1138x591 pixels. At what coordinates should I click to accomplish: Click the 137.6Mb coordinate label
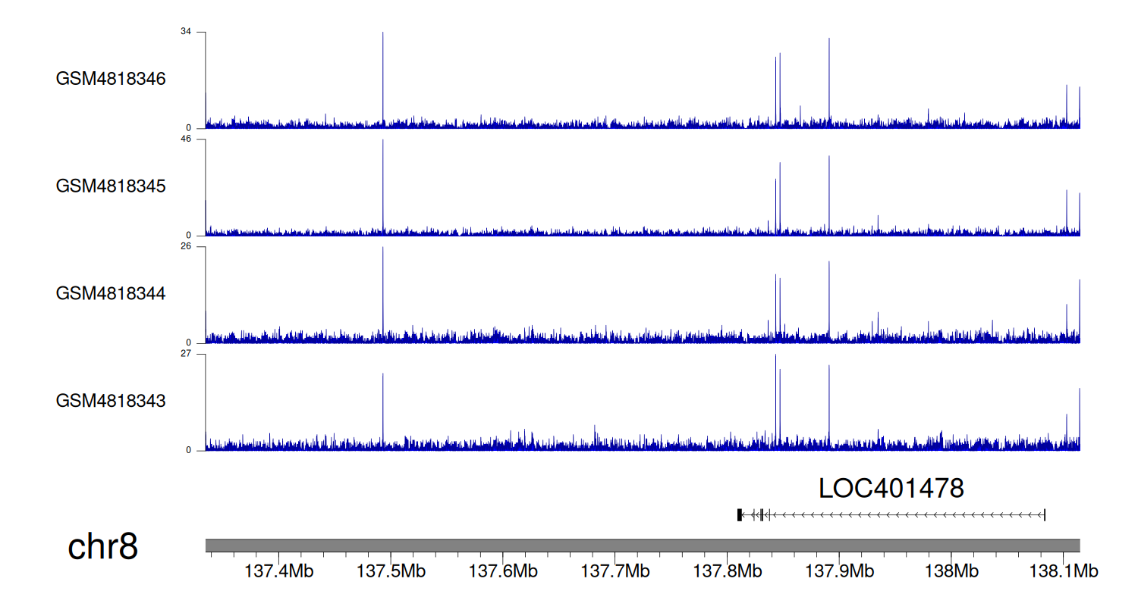[x=503, y=570]
